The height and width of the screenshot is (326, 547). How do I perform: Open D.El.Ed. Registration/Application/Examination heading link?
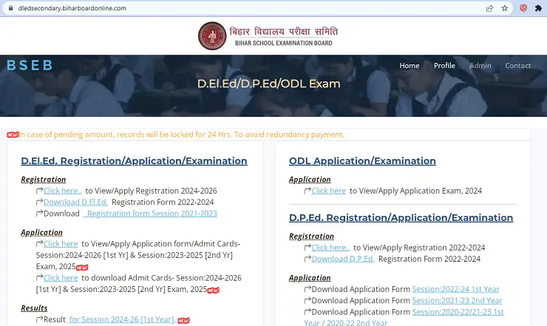pos(134,161)
